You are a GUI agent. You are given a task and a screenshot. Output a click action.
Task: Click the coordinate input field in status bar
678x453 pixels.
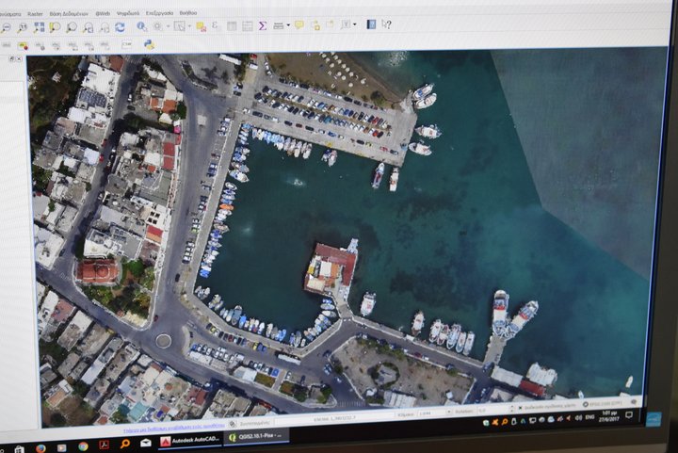click(x=334, y=418)
